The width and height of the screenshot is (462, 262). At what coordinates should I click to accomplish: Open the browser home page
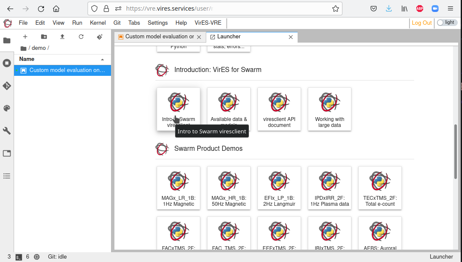tap(56, 9)
